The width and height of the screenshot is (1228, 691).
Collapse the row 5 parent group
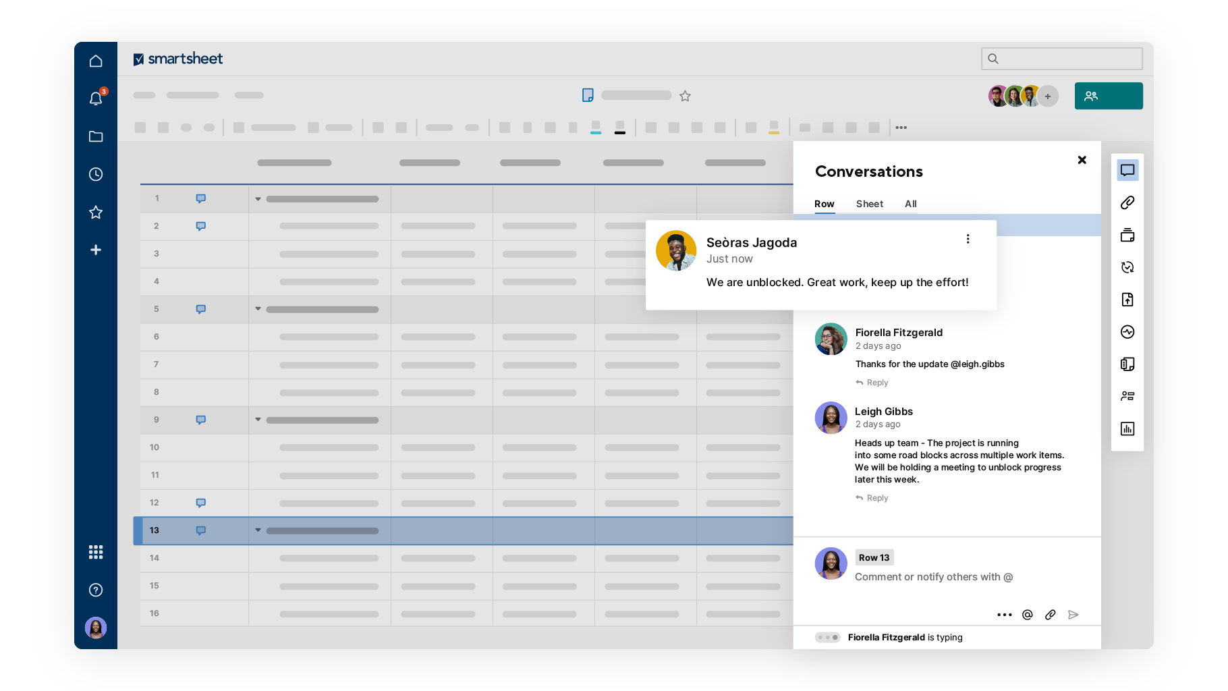258,309
